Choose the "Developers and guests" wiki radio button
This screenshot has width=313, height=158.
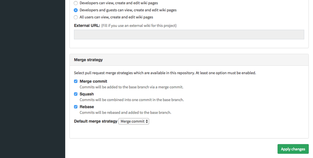click(x=76, y=10)
